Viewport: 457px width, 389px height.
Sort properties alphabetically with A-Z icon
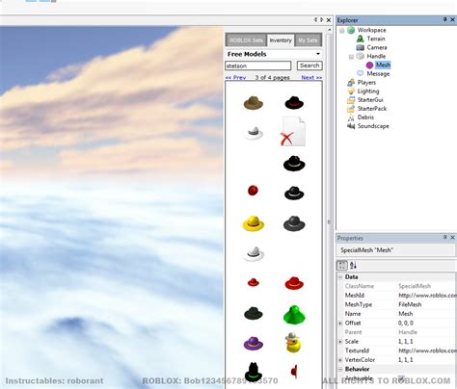click(353, 266)
